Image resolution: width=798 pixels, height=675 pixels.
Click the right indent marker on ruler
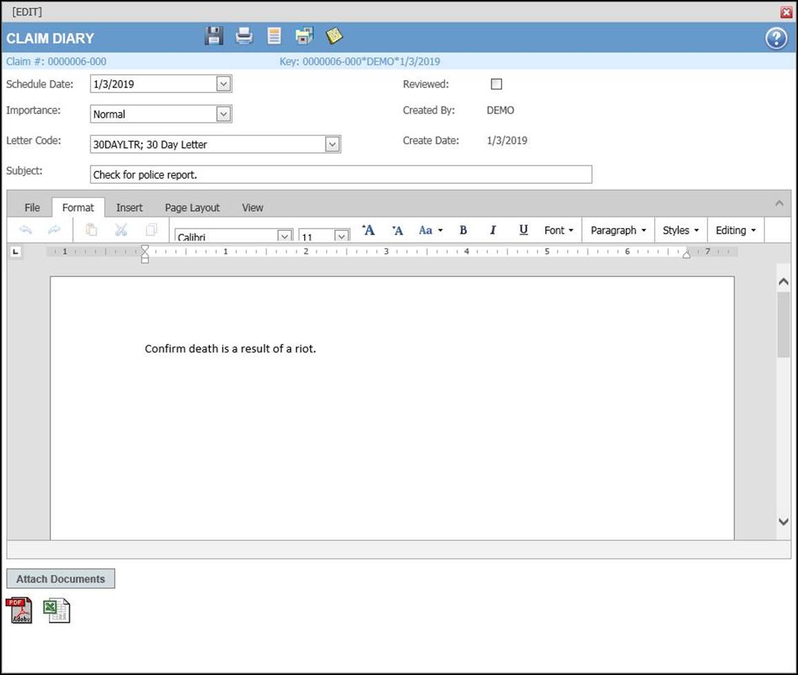686,254
